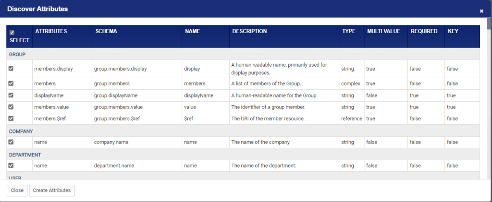
Task: Toggle the select-all checkbox in header
Action: click(12, 33)
